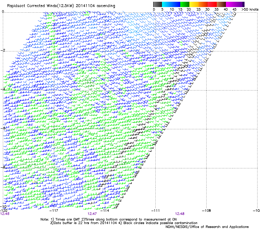
Task: Click the NOAA/NESDIS Office of Research credit text
Action: [x=207, y=227]
